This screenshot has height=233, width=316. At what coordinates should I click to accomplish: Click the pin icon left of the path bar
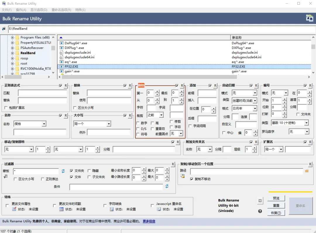pyautogui.click(x=4, y=29)
